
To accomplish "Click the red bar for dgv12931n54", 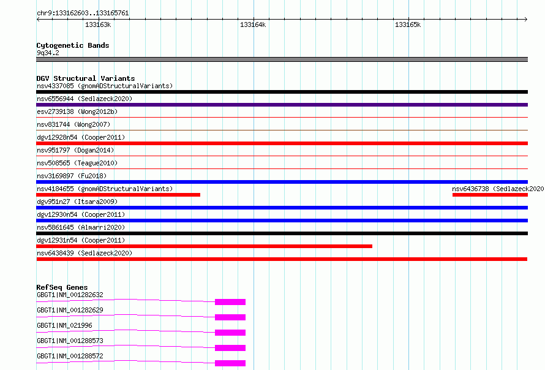I will pyautogui.click(x=204, y=246).
